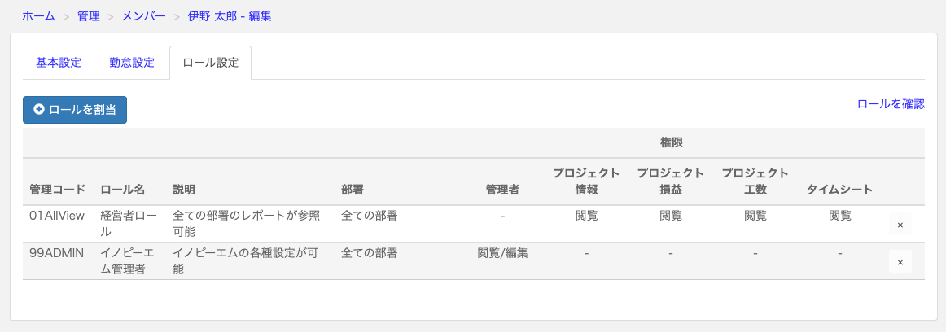Image resolution: width=946 pixels, height=332 pixels.
Task: Open the ロールを確認 link
Action: click(891, 103)
